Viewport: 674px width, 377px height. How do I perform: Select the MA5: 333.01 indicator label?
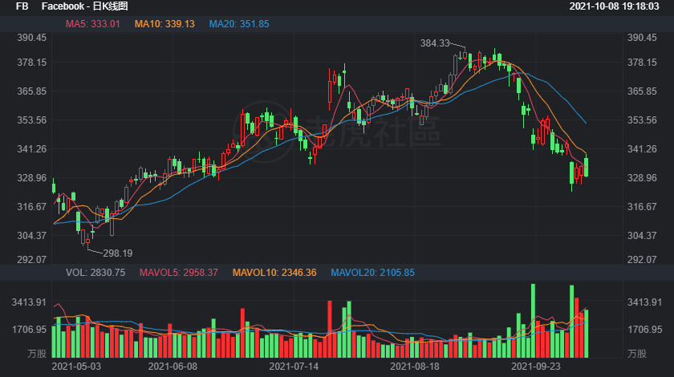click(93, 24)
